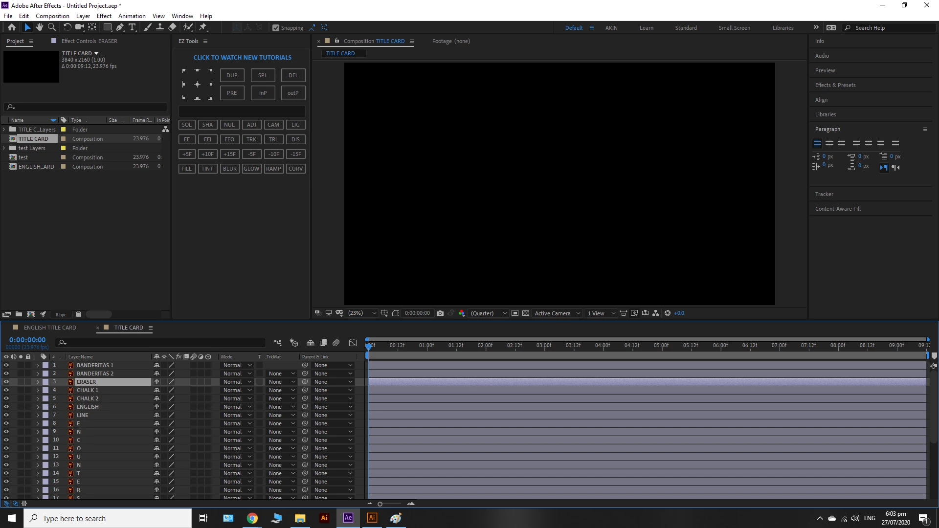Choose the Zoom tool
Image resolution: width=939 pixels, height=528 pixels.
point(52,27)
